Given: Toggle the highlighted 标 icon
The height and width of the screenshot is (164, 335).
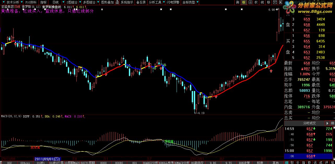Looking at the screenshot, I should pyautogui.click(x=244, y=2).
